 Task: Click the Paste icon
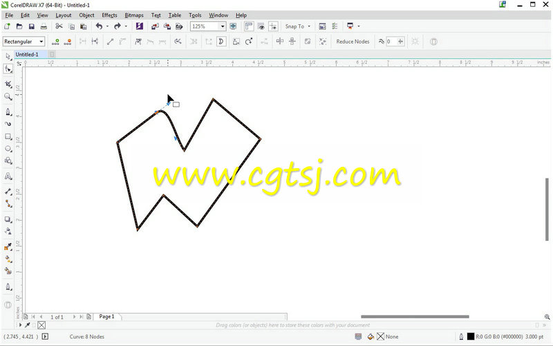point(84,26)
